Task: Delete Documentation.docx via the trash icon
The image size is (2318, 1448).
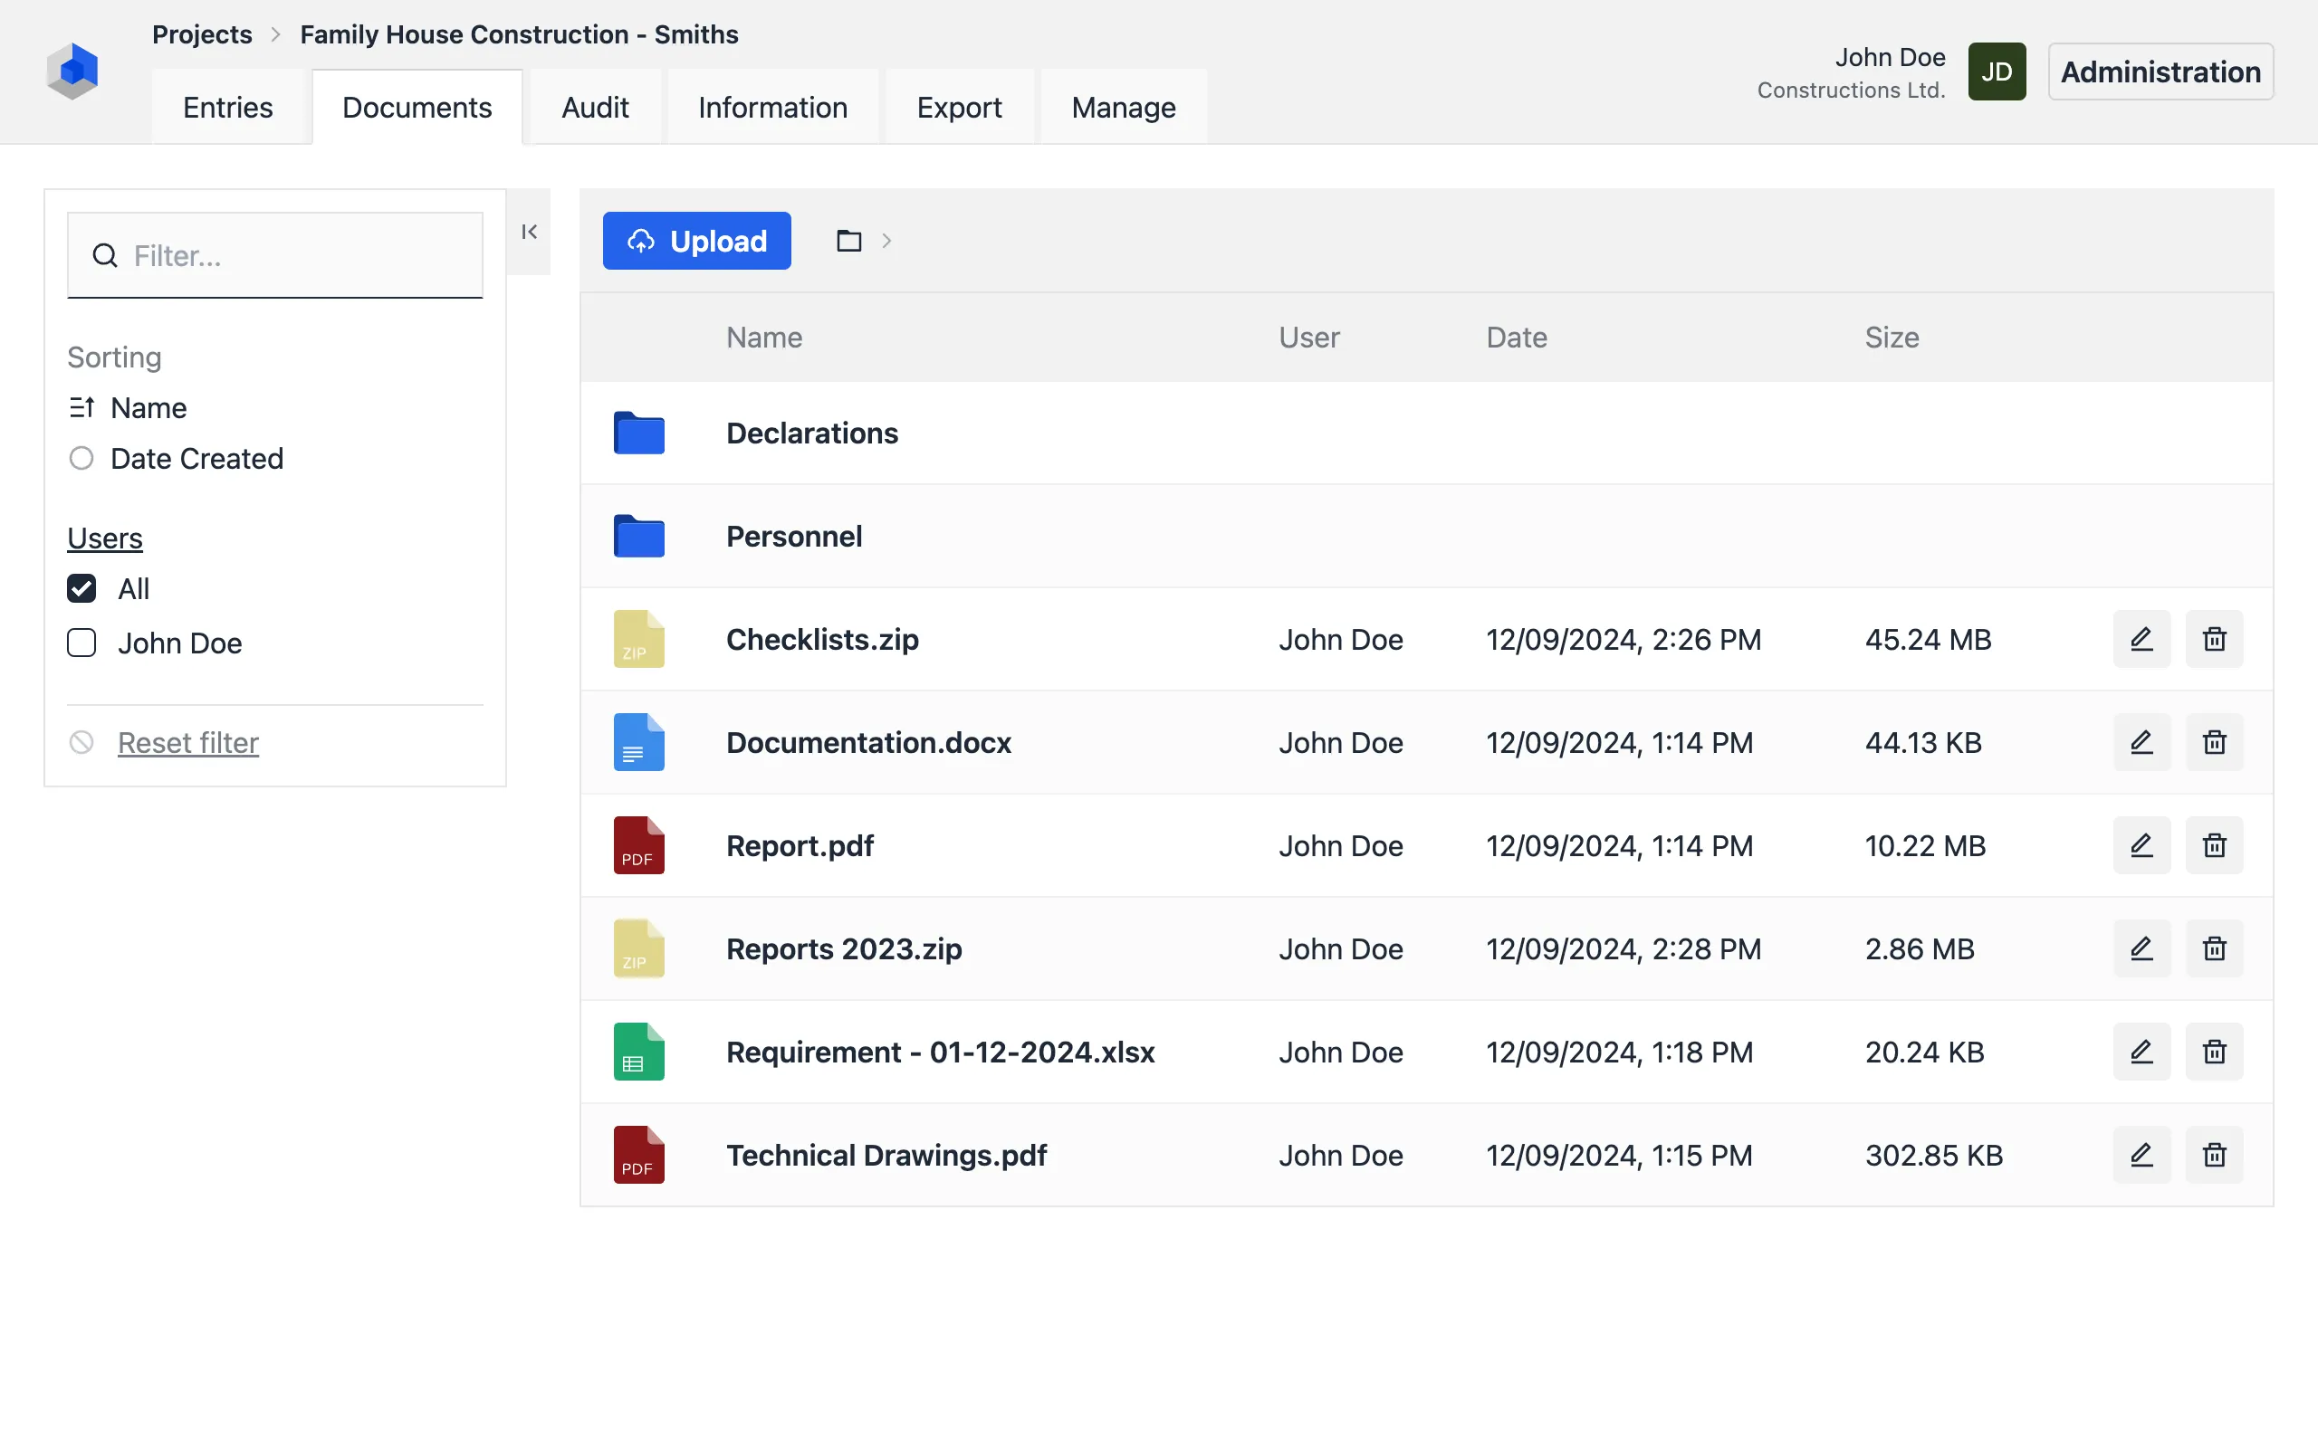Action: [2215, 742]
